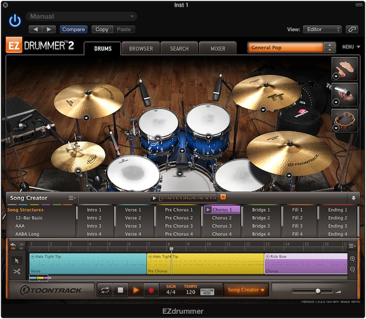Zoom in on the timeline
The image size is (366, 319).
pos(352,259)
